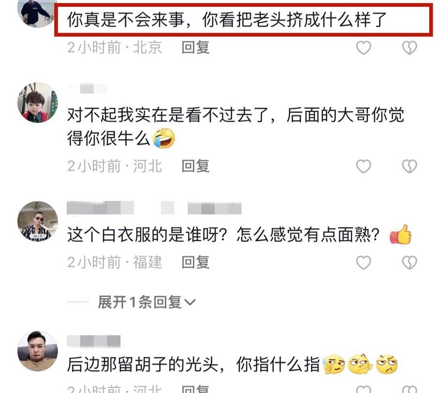Open the avatar of the boy in the red jacket
The image size is (436, 393).
(x=37, y=102)
